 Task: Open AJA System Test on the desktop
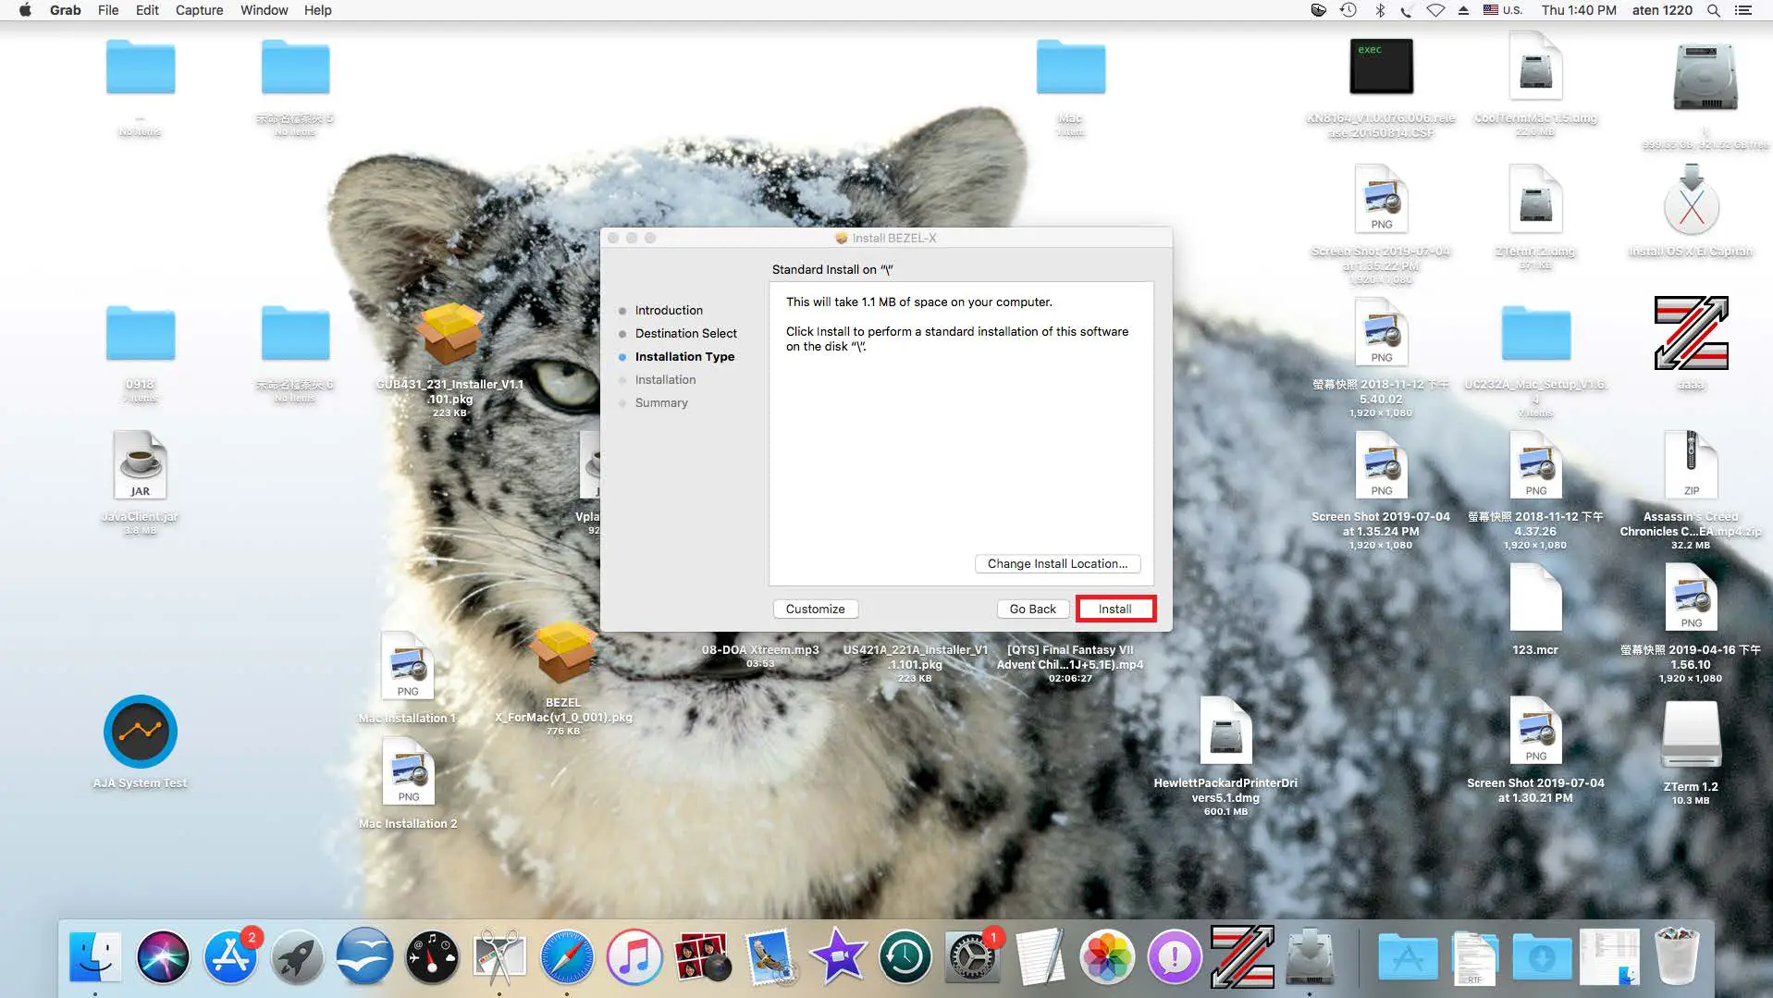click(x=140, y=732)
